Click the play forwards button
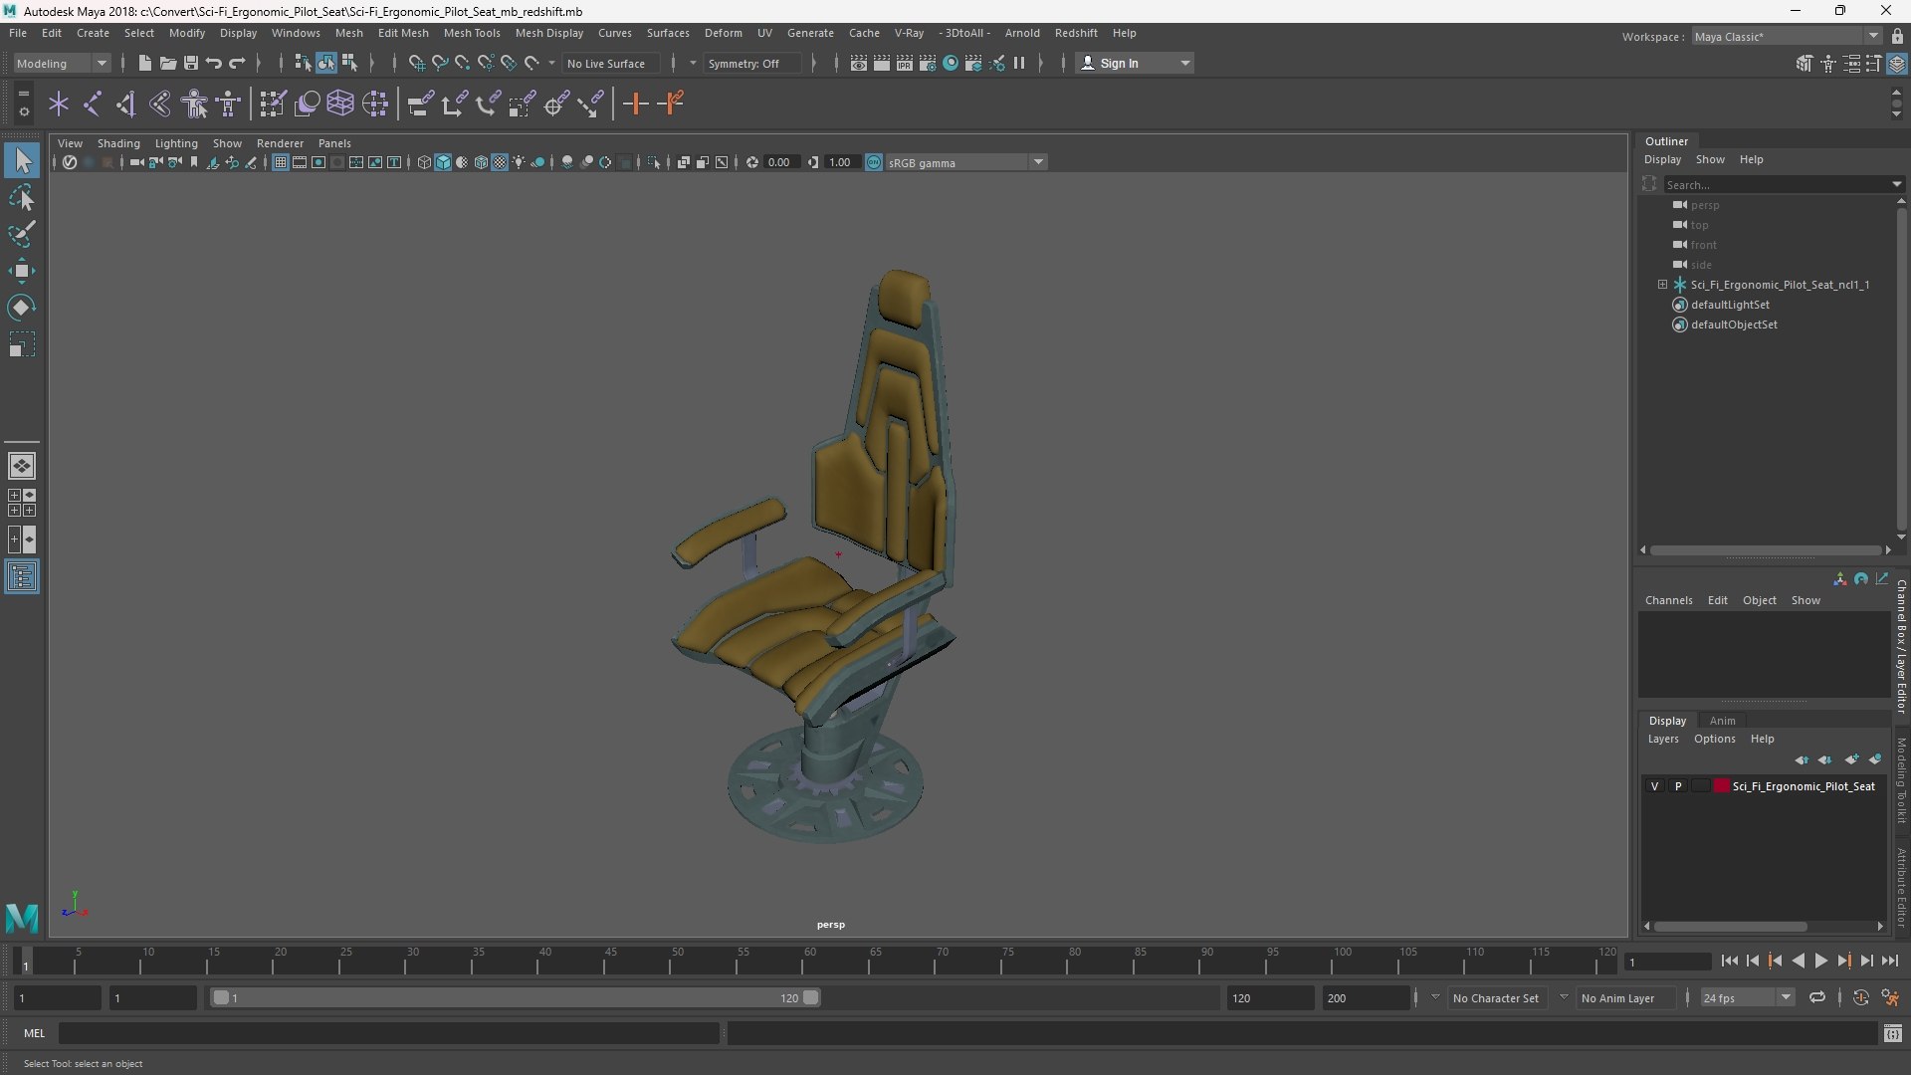Screen dimensions: 1911x1075 (x=1820, y=961)
